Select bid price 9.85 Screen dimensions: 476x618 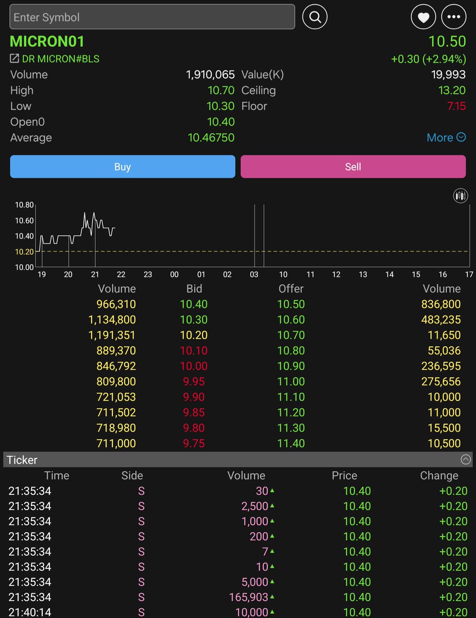[x=194, y=412]
